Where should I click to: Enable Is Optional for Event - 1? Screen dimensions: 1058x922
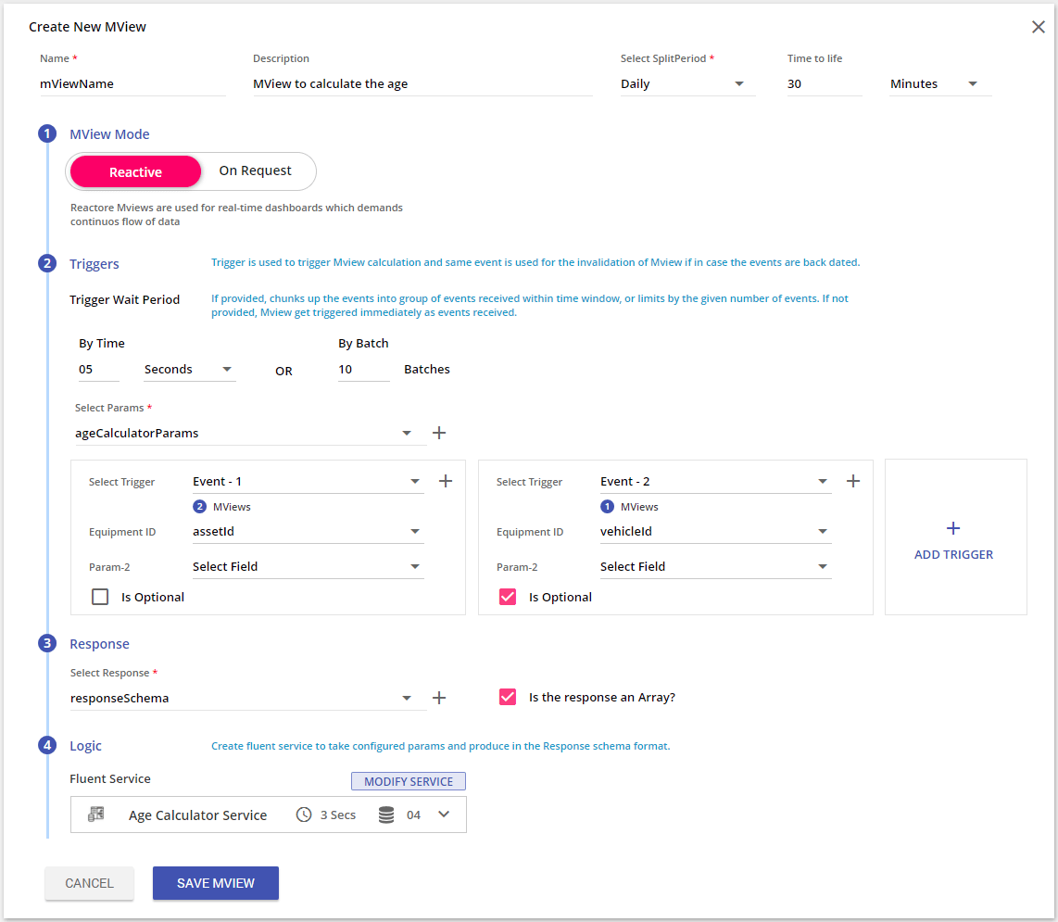pos(100,597)
